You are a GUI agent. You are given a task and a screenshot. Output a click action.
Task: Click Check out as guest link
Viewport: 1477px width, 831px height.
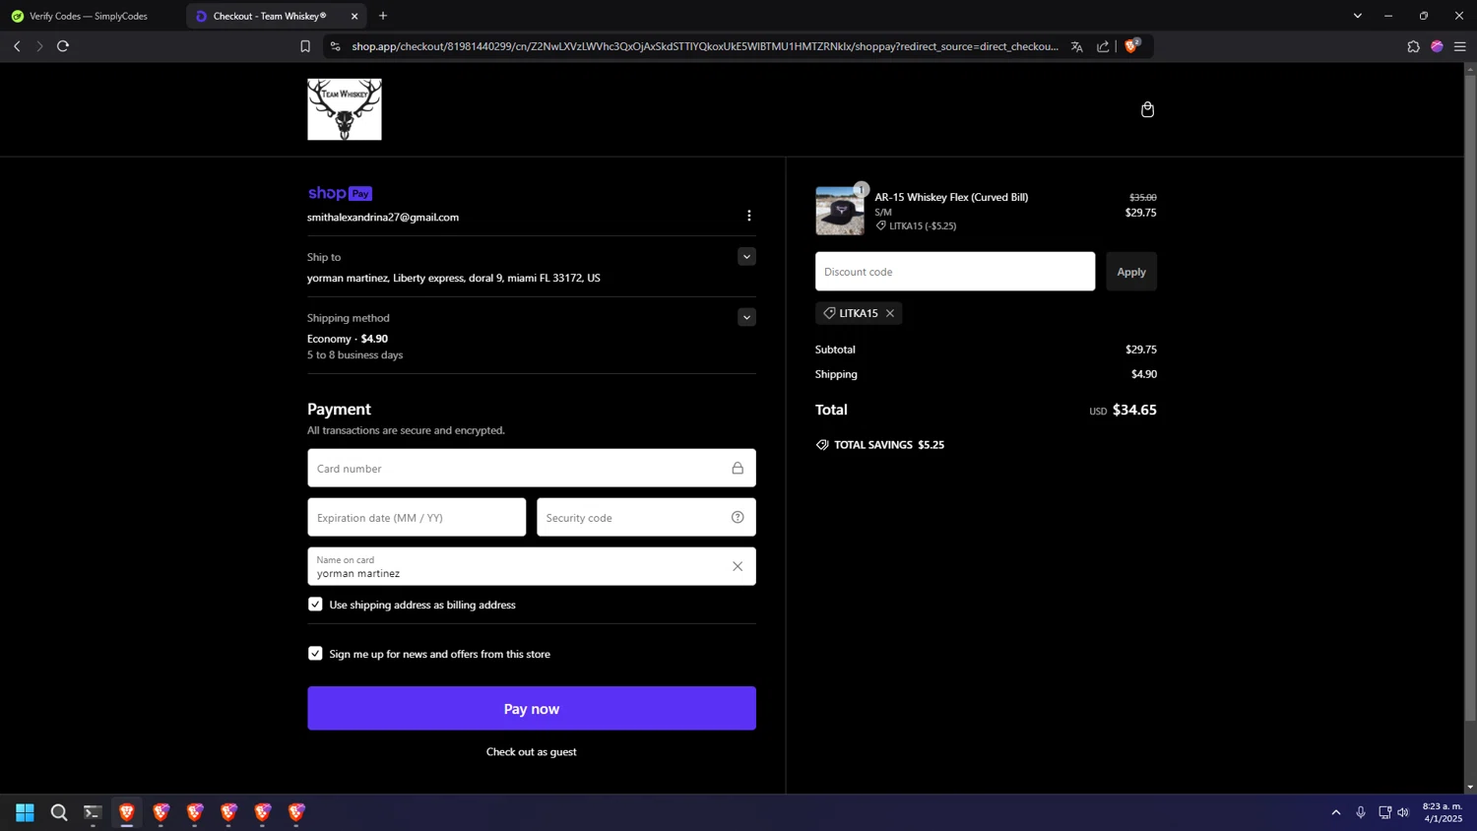(x=532, y=751)
